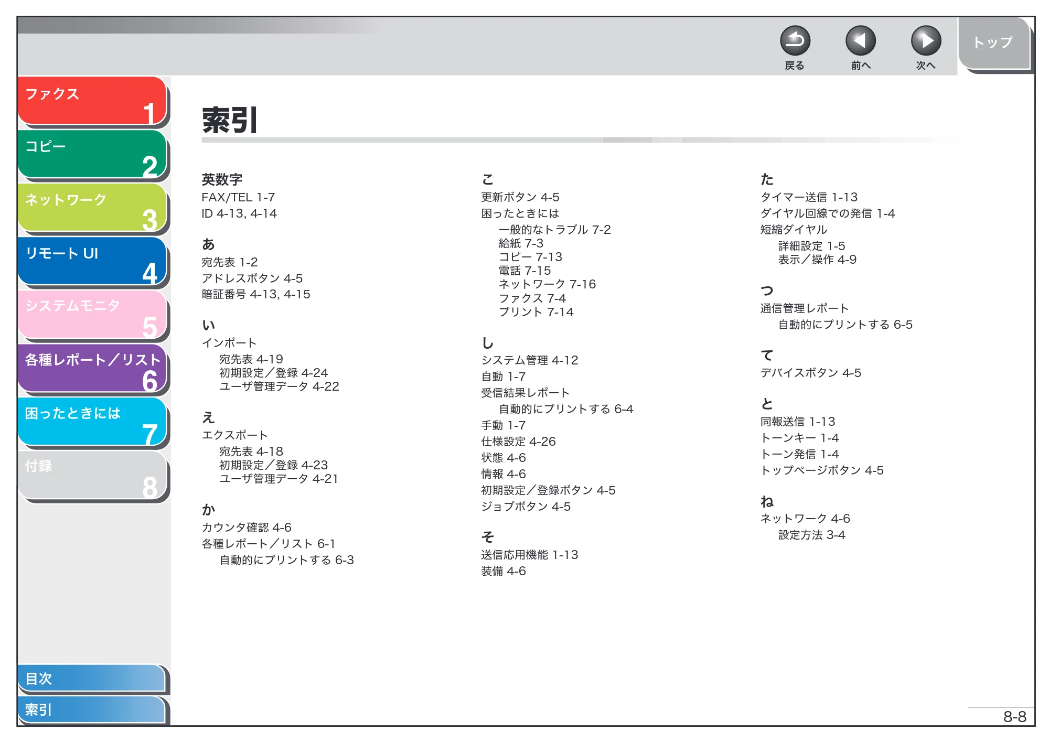Viewport: 1049px width, 742px height.
Task: Go to 索引 button in sidebar bottom
Action: pos(92,709)
